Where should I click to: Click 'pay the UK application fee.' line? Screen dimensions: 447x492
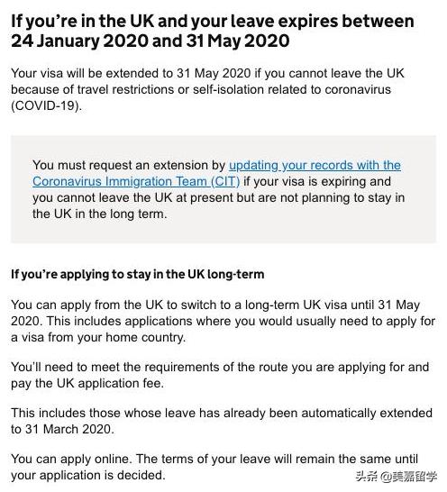tap(87, 384)
